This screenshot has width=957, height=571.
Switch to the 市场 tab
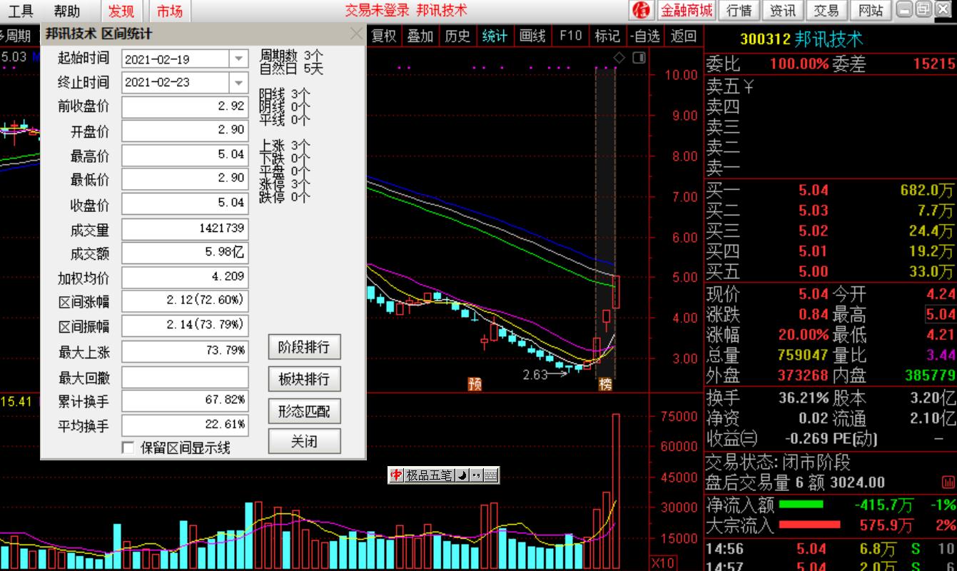[170, 11]
